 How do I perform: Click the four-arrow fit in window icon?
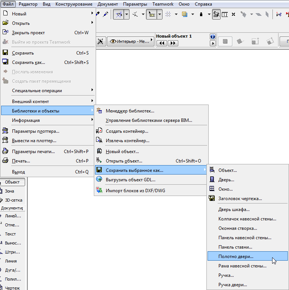click(x=233, y=14)
